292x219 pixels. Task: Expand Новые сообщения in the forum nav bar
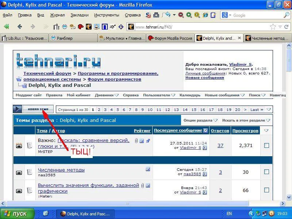coord(242,95)
